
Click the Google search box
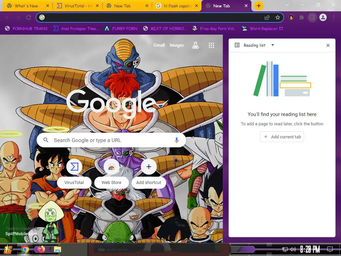tap(111, 140)
